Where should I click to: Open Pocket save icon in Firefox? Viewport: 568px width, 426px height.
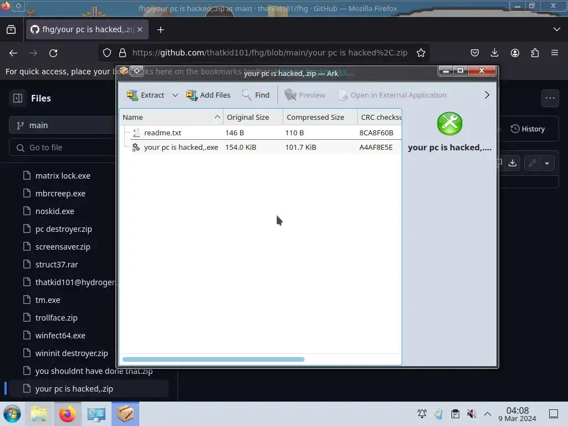click(475, 53)
